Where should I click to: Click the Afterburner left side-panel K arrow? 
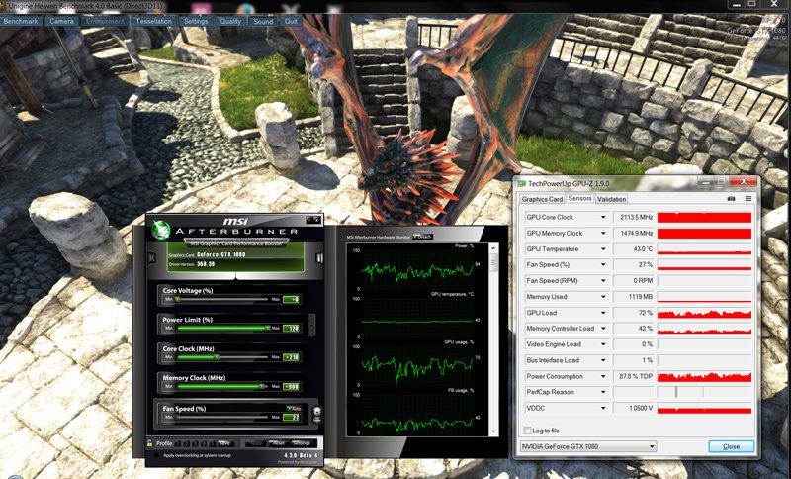click(152, 258)
